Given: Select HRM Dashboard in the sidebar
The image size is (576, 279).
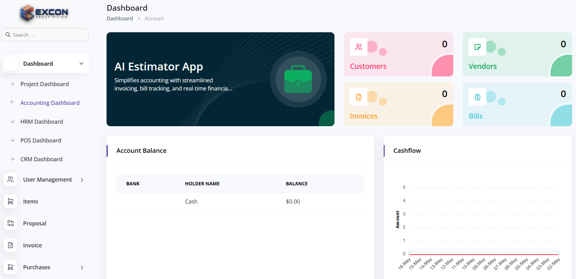Looking at the screenshot, I should tap(42, 121).
